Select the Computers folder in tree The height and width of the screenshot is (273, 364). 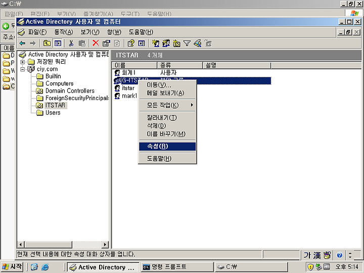tap(60, 83)
